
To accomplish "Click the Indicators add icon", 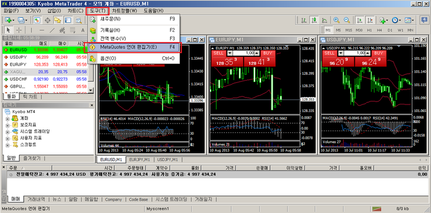I will click(x=381, y=20).
